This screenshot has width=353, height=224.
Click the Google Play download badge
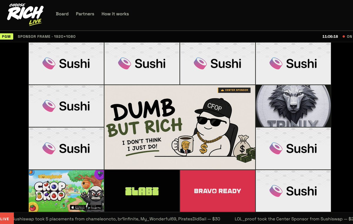(x=95, y=207)
